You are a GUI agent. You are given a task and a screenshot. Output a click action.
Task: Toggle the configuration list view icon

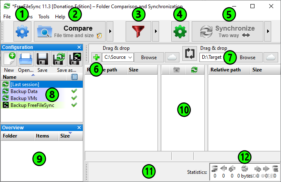coord(74,77)
